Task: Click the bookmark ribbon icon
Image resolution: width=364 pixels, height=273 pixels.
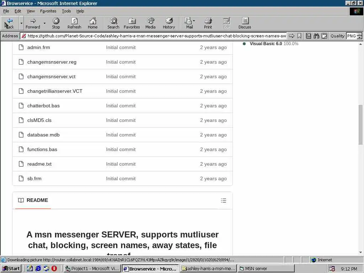Action: (299, 36)
